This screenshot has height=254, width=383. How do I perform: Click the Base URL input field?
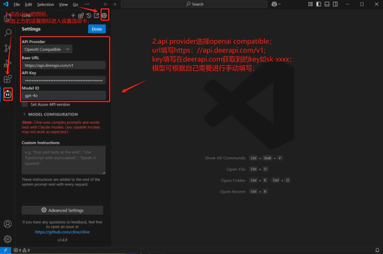(63, 65)
